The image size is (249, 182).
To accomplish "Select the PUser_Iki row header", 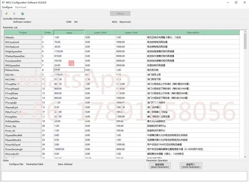I will tap(23, 131).
